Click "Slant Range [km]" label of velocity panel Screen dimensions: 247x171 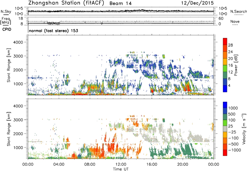coord(9,129)
